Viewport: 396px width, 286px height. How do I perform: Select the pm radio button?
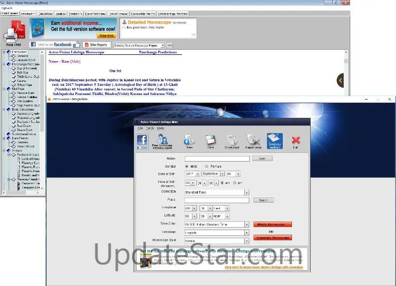tap(235, 183)
